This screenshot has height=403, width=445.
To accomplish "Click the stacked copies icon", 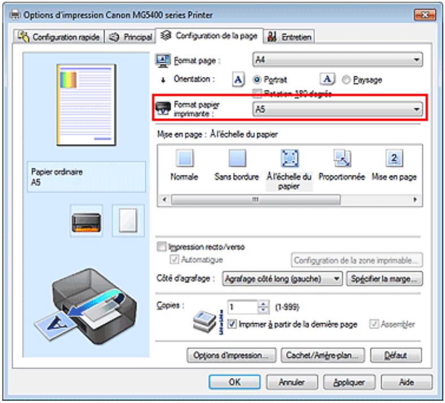I will [205, 321].
